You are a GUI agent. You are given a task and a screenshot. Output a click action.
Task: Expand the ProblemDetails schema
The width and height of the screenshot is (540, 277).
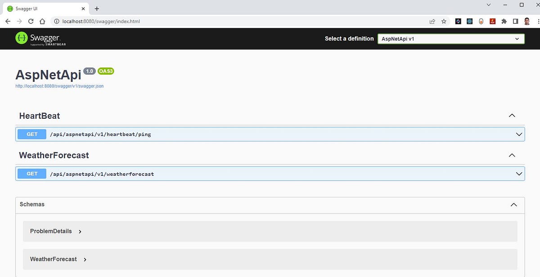coord(51,231)
